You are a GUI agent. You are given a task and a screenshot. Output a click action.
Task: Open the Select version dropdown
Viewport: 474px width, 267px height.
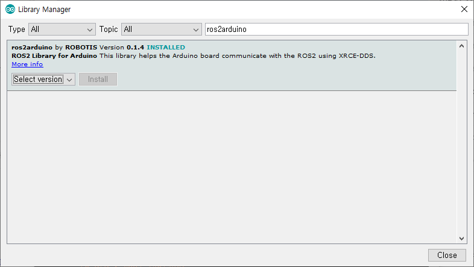43,79
